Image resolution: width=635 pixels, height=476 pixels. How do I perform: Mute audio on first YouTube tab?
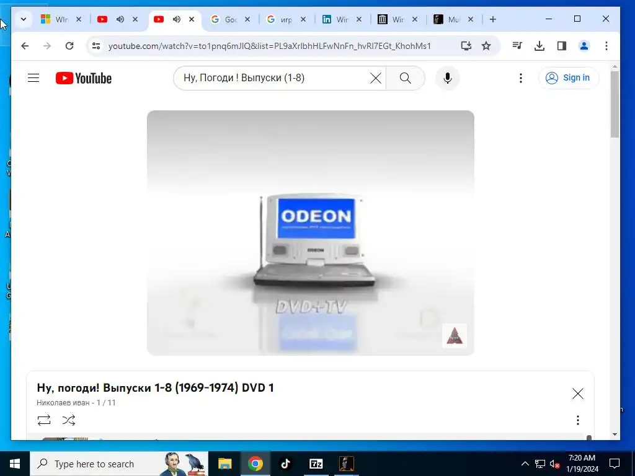pyautogui.click(x=120, y=19)
